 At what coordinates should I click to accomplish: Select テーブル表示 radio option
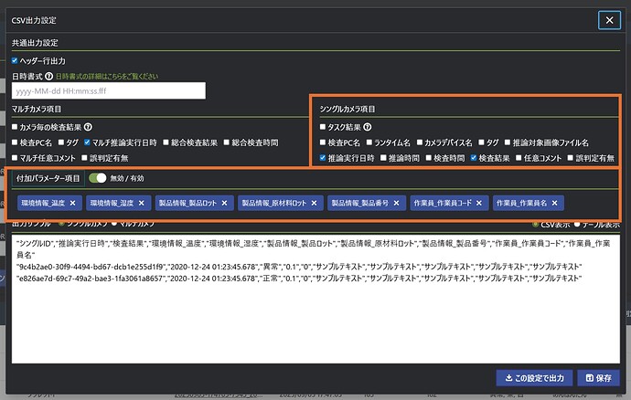(577, 225)
